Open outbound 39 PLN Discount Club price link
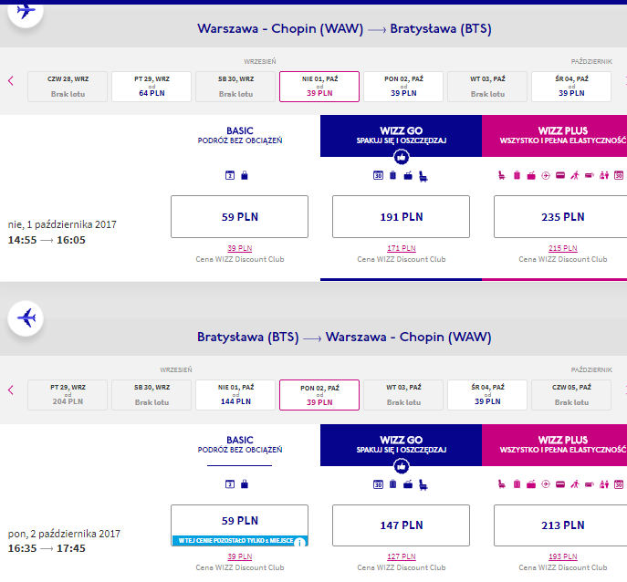 click(x=240, y=248)
